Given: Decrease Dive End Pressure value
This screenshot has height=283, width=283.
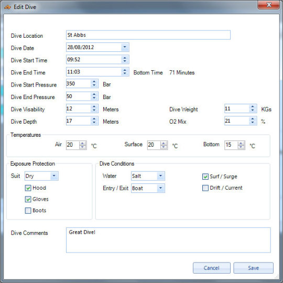Looking at the screenshot, I should tap(94, 98).
